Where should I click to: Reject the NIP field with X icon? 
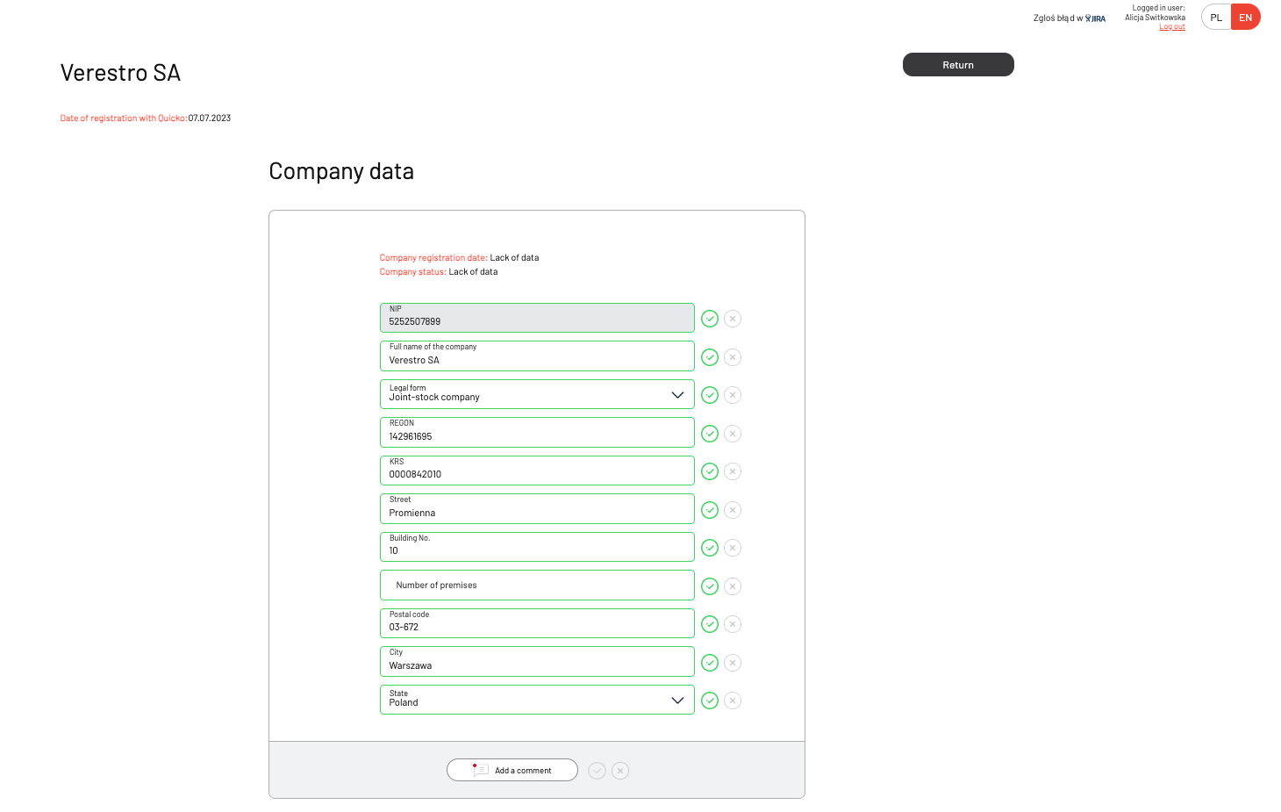[x=733, y=319]
